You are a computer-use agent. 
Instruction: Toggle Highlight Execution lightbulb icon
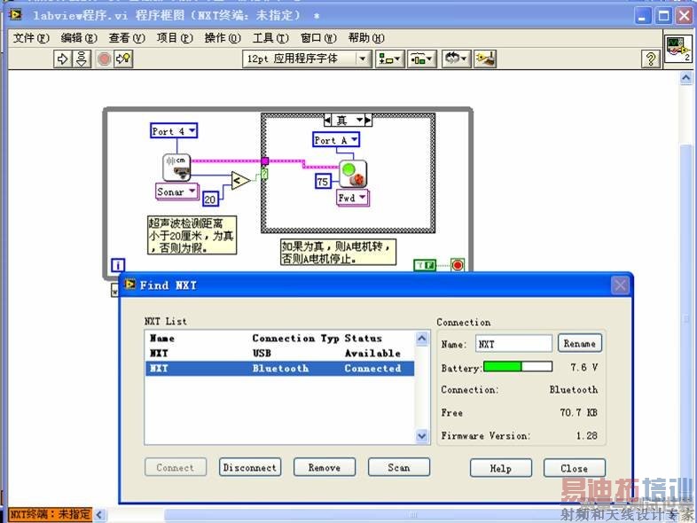[123, 59]
